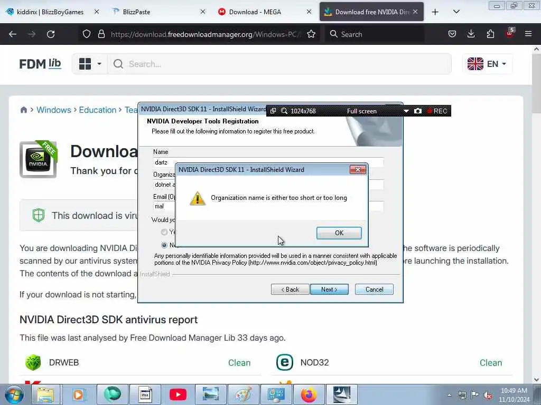Go back in Firefox
This screenshot has width=541, height=405.
[x=13, y=34]
